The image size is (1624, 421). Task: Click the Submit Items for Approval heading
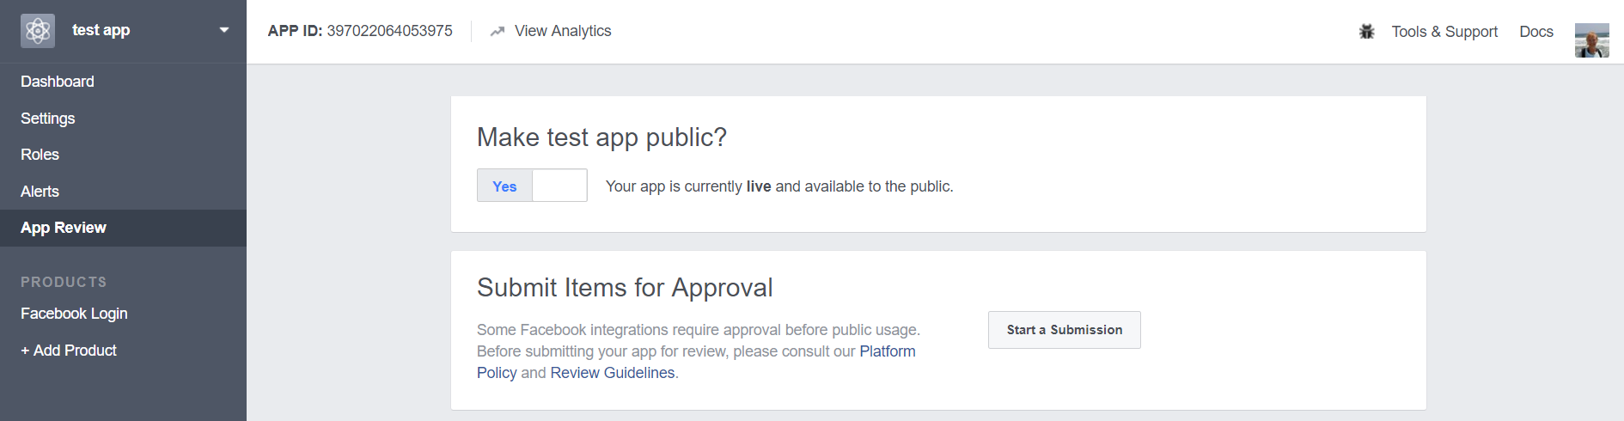pyautogui.click(x=625, y=288)
